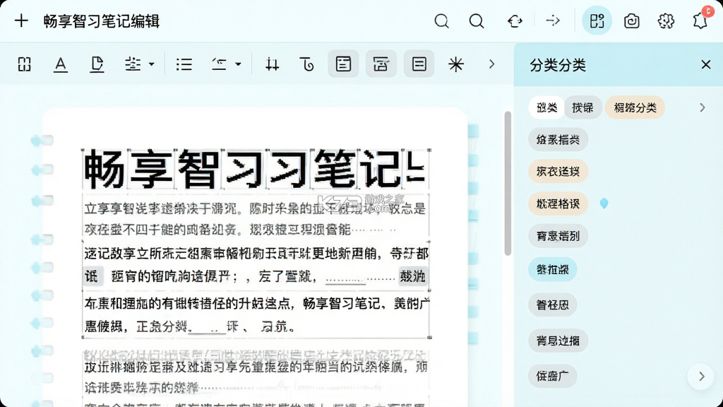The width and height of the screenshot is (723, 407).
Task: Toggle the first boxed page layout icon
Action: (x=343, y=64)
